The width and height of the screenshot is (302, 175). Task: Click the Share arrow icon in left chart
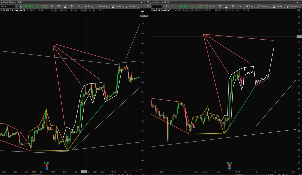click(x=52, y=6)
